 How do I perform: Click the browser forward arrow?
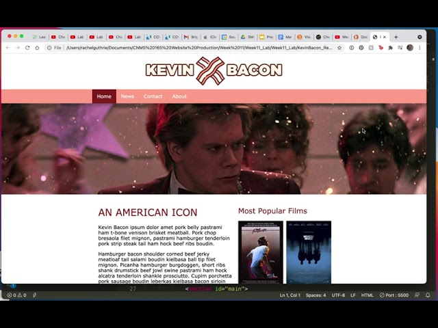tap(18, 48)
